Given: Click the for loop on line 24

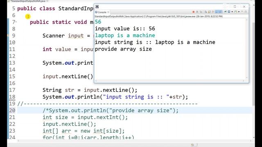Looking at the screenshot, I should click(x=88, y=137).
